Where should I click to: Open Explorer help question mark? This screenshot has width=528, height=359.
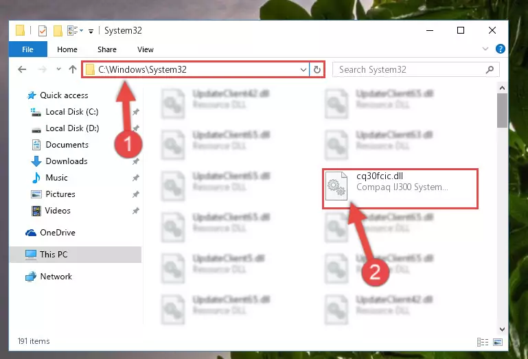pos(500,49)
